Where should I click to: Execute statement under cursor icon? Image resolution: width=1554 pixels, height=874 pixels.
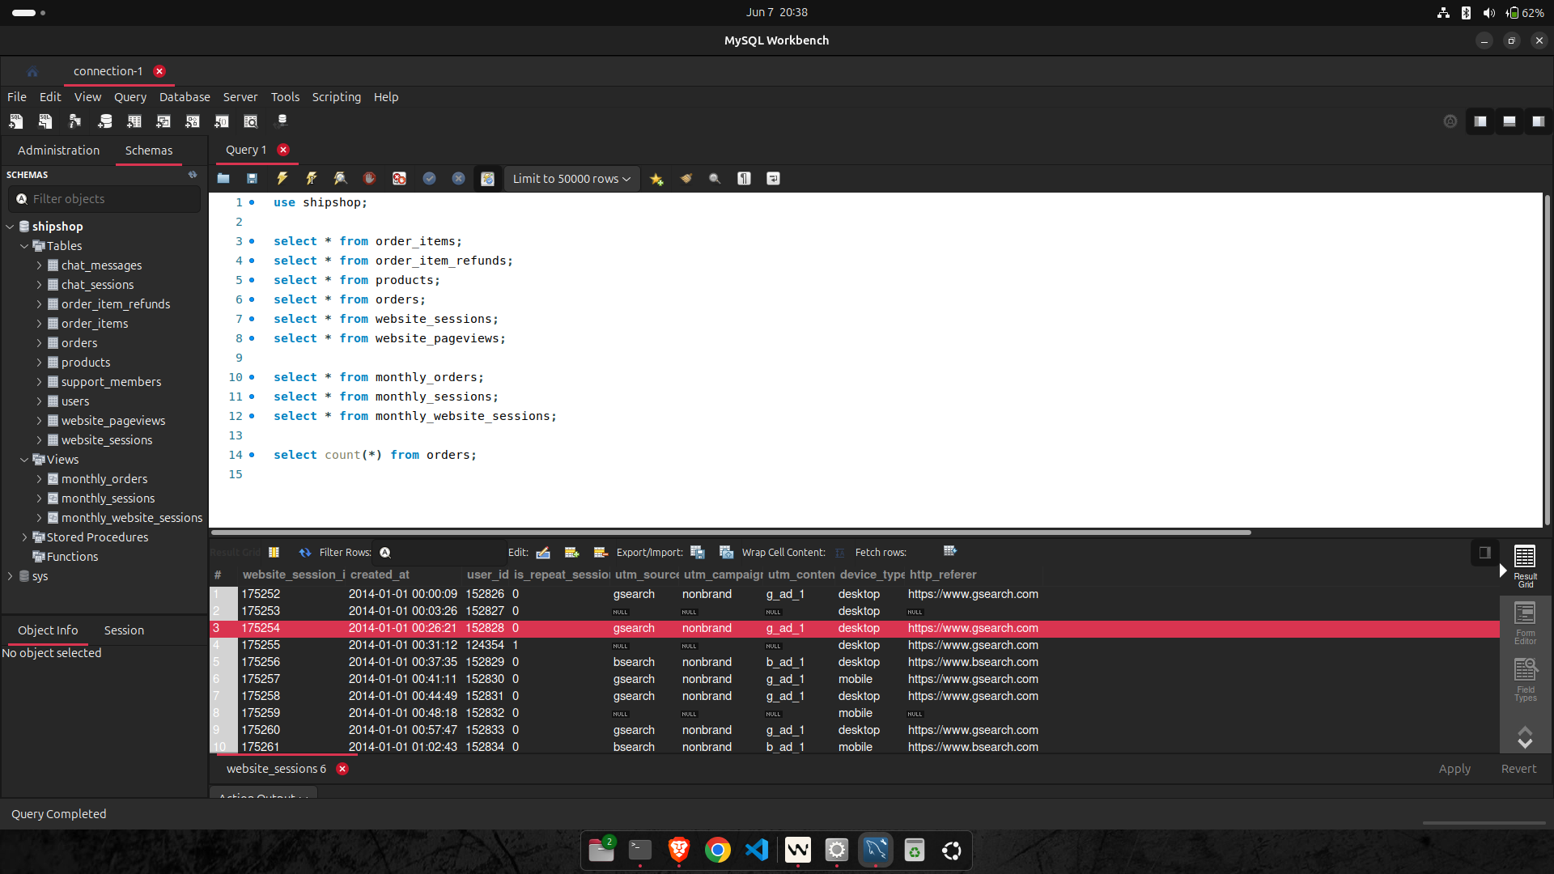(x=311, y=179)
